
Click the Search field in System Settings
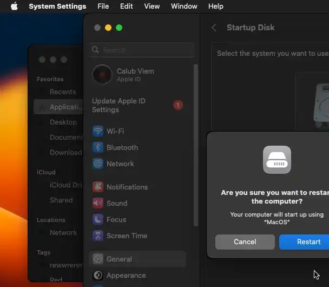coord(142,50)
